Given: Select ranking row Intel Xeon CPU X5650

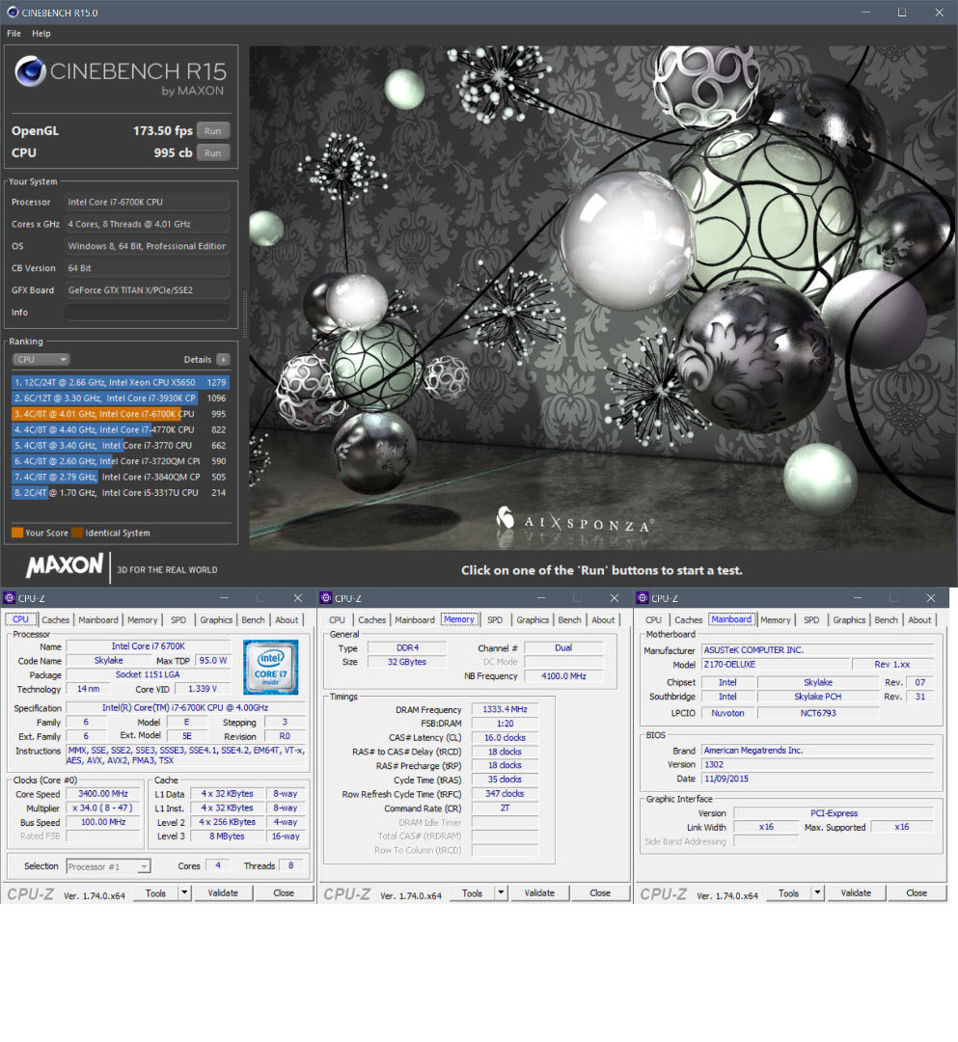Looking at the screenshot, I should point(121,383).
